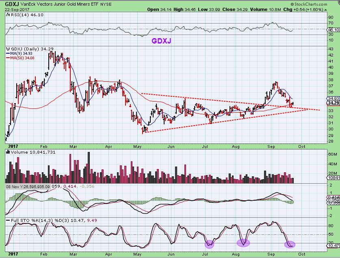The image size is (340, 258).
Task: Click the 38 price level on right axis
Action: click(x=331, y=80)
